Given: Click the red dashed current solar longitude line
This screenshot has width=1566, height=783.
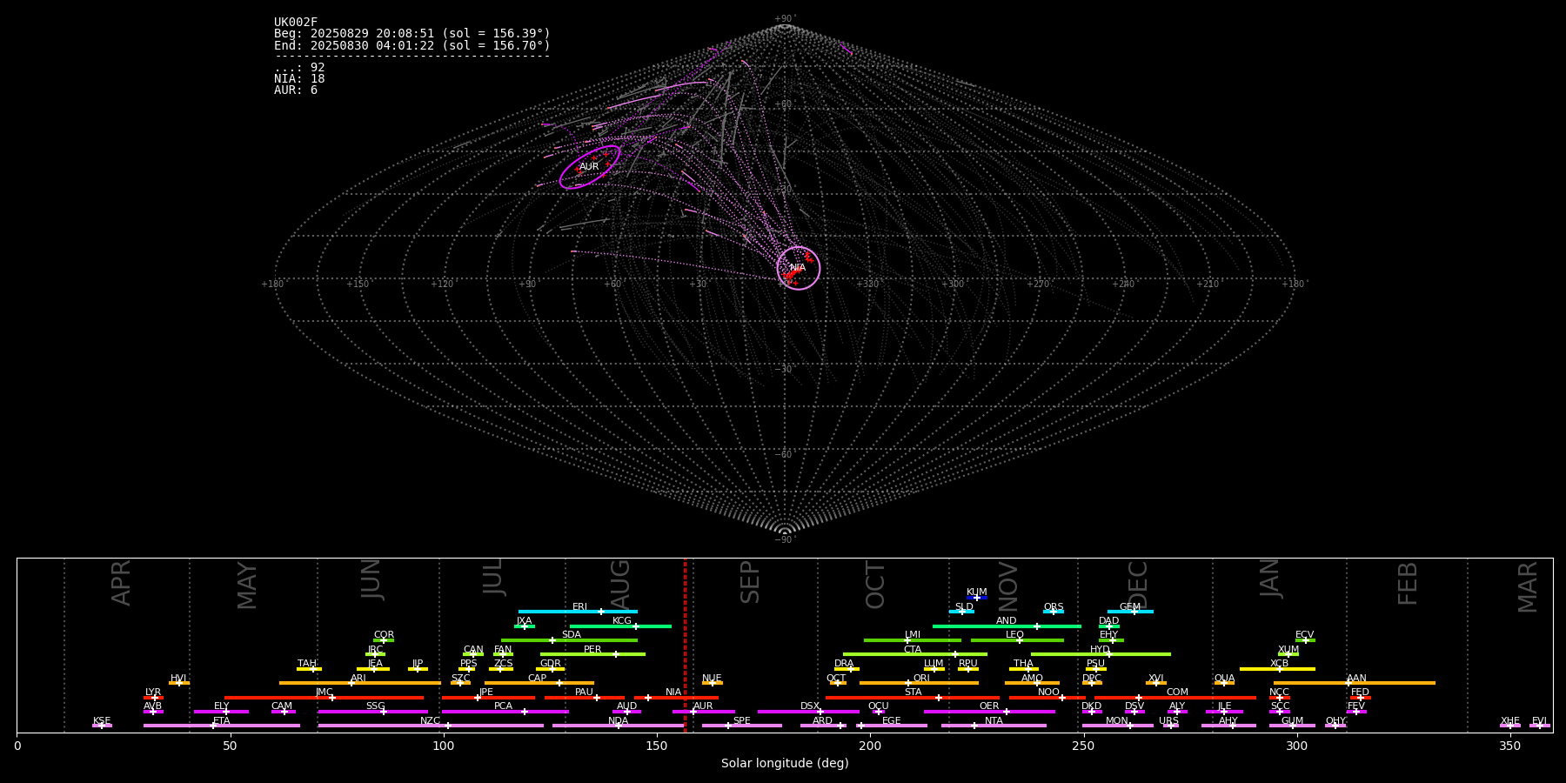Looking at the screenshot, I should coord(685,645).
